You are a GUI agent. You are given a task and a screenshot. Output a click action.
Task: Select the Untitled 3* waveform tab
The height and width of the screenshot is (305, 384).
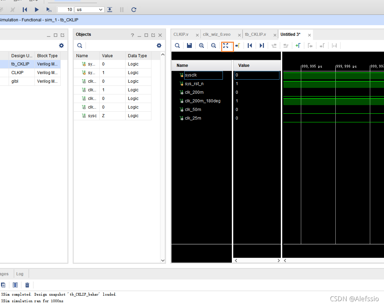point(291,34)
